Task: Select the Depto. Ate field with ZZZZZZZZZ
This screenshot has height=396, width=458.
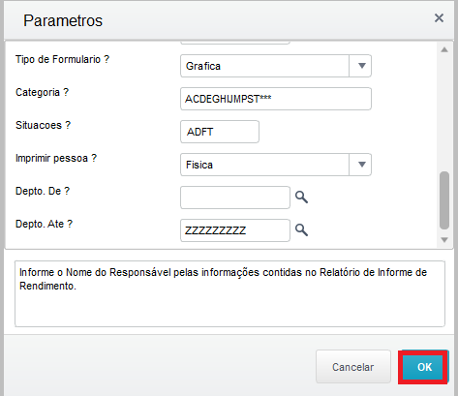Action: coord(235,230)
